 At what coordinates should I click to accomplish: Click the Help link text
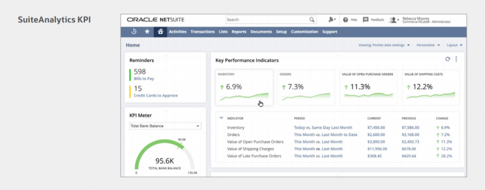[354, 20]
